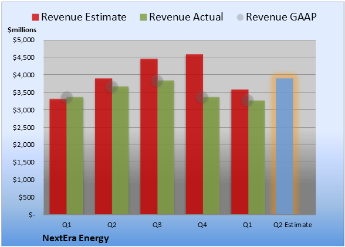Select the 'Revenue Estimate' legend label
345x247 pixels.
84,17
